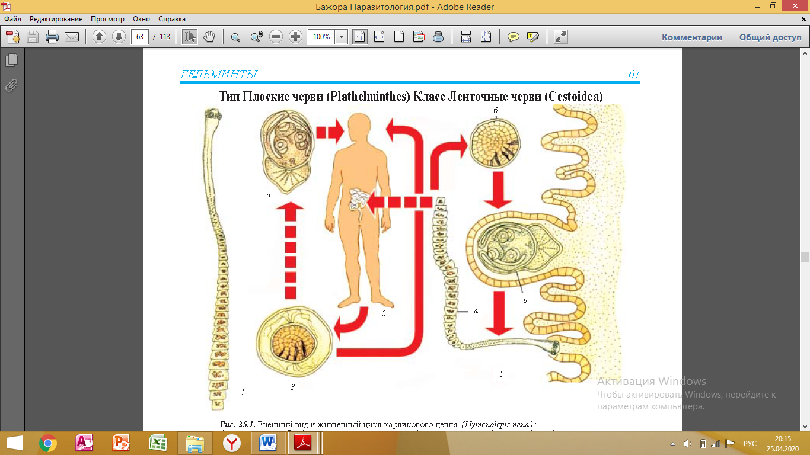Screen dimensions: 810x455
Task: Select the Dynamic Zoom tool
Action: click(257, 37)
